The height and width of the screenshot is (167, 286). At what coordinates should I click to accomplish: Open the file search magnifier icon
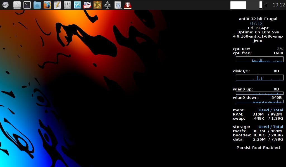pos(118,5)
